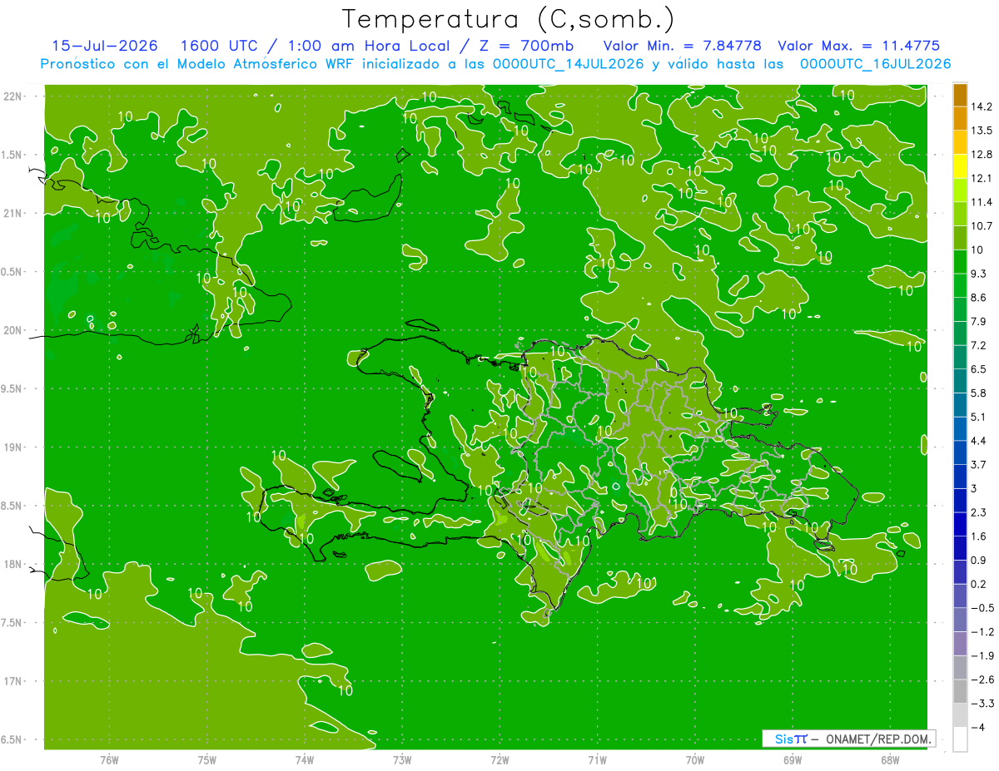Select the date "15-Jul-2026"

pos(105,46)
